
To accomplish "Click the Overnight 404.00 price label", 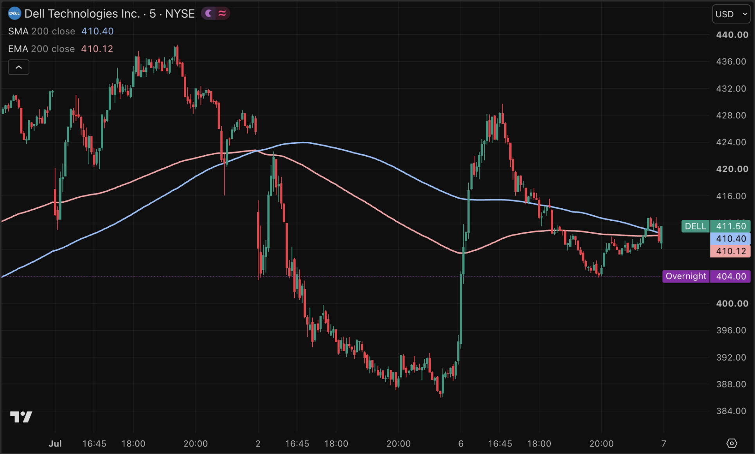I will [x=706, y=276].
